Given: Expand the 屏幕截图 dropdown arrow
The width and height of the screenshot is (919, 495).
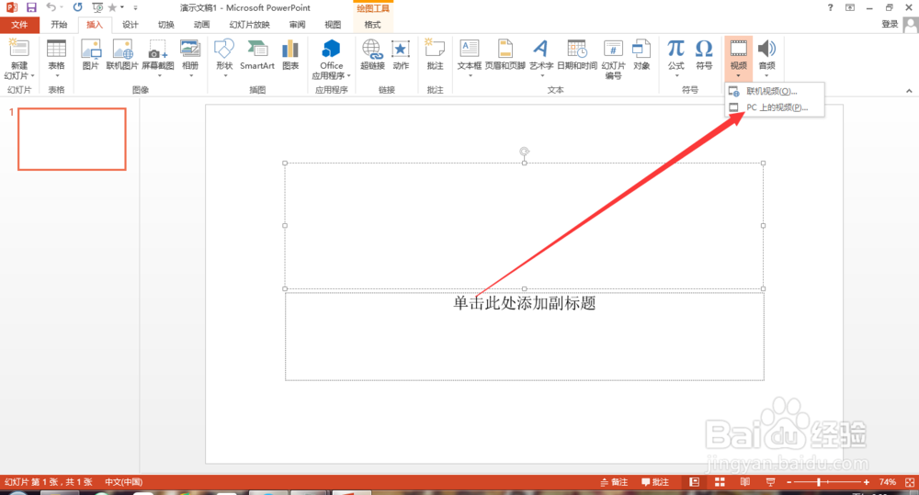Looking at the screenshot, I should point(159,75).
